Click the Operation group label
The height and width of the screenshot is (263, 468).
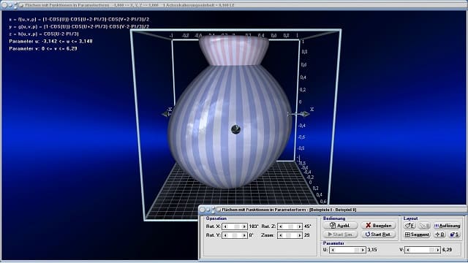pyautogui.click(x=216, y=218)
